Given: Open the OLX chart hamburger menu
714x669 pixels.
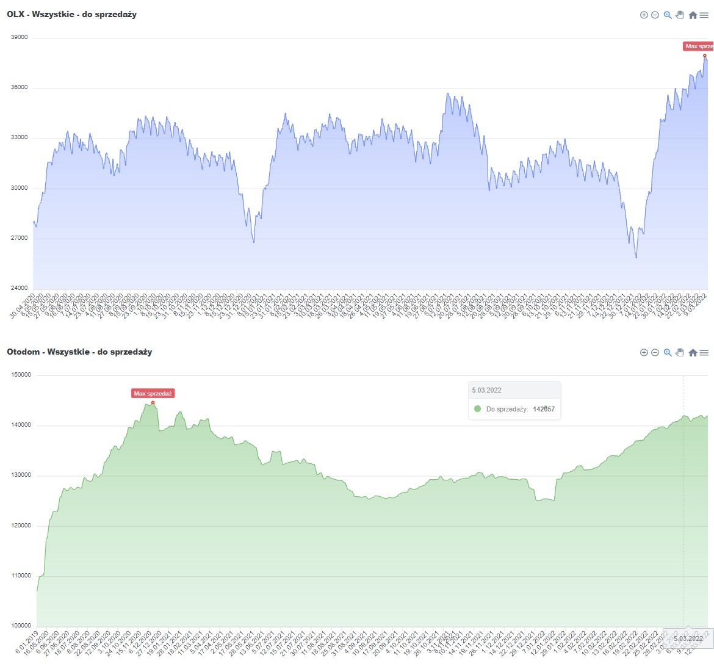Looking at the screenshot, I should tap(704, 15).
